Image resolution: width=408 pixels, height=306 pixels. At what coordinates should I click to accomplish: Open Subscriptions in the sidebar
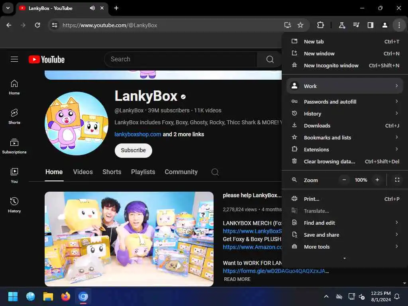(x=14, y=146)
